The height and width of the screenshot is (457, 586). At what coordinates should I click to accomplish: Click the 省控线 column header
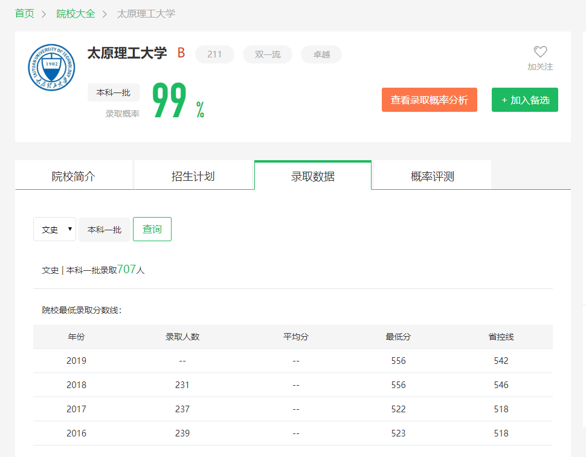pyautogui.click(x=501, y=337)
